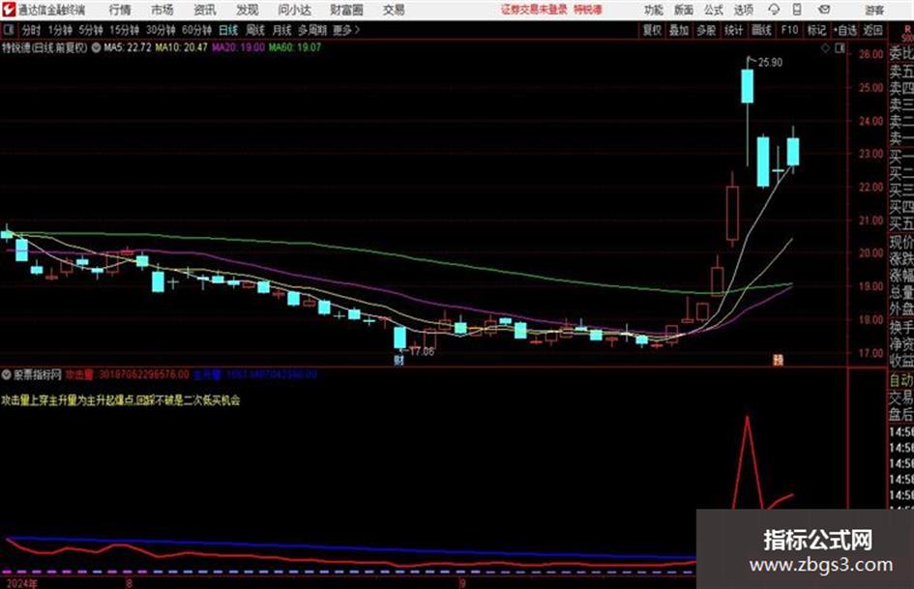Open the 市场 menu
Viewport: 914px width, 589px height.
pos(162,10)
